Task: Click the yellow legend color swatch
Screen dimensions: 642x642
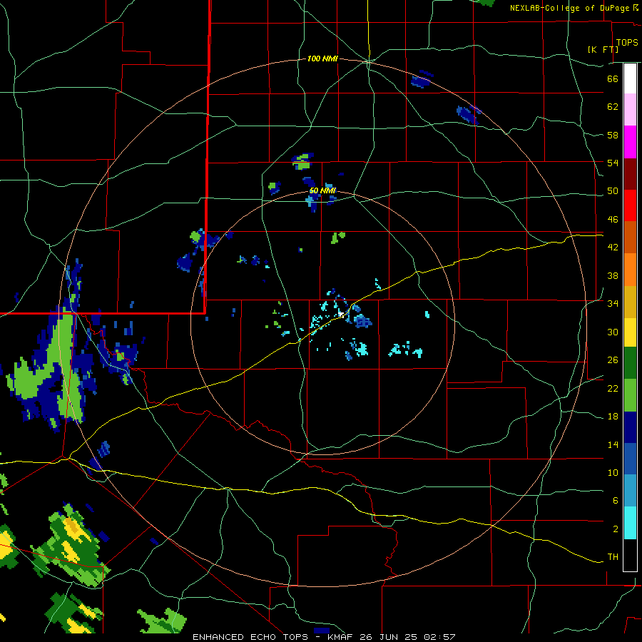Action: (x=630, y=332)
